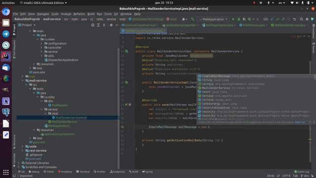Open Debug tool window
Image resolution: width=316 pixels, height=178 pixels.
[x=34, y=172]
